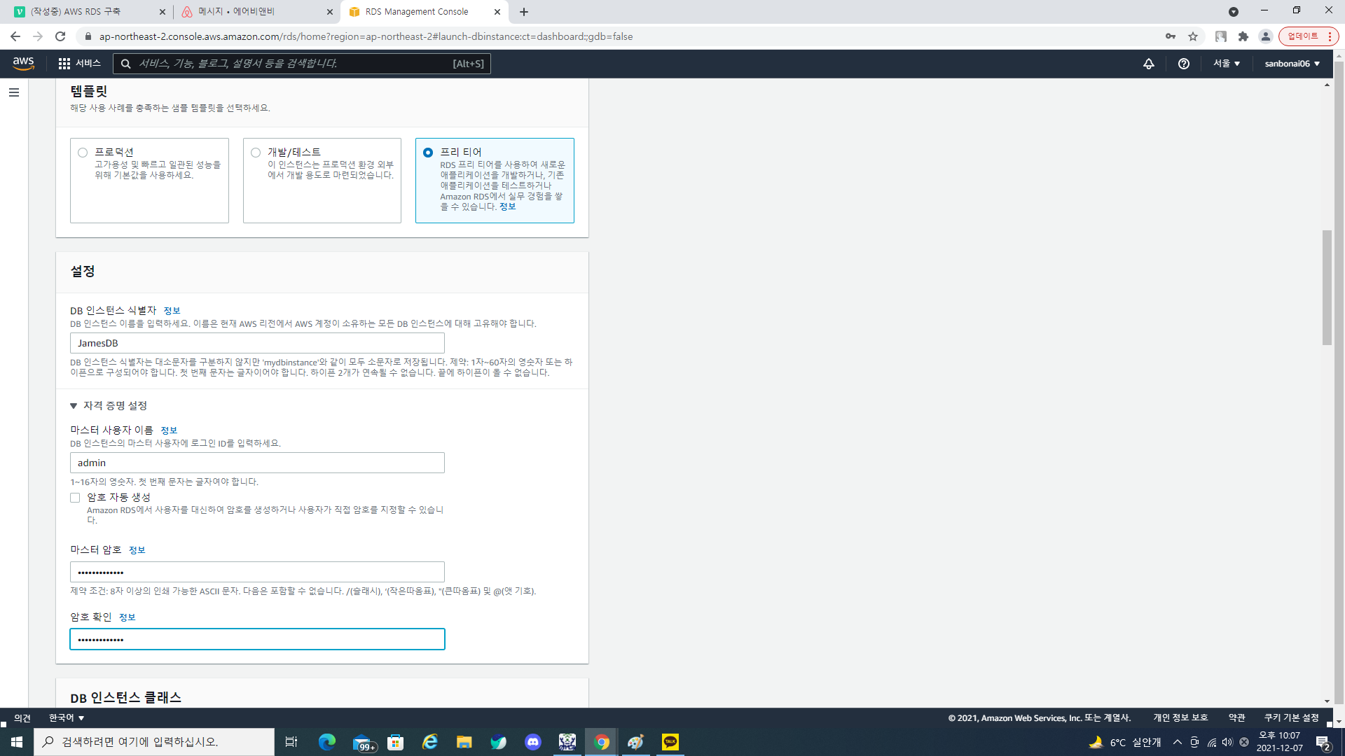
Task: Open the notifications bell icon
Action: (1149, 64)
